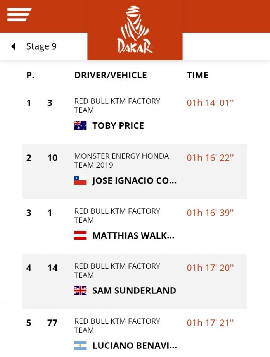Click Argentine flag next to Luciano Benavides

[80, 345]
